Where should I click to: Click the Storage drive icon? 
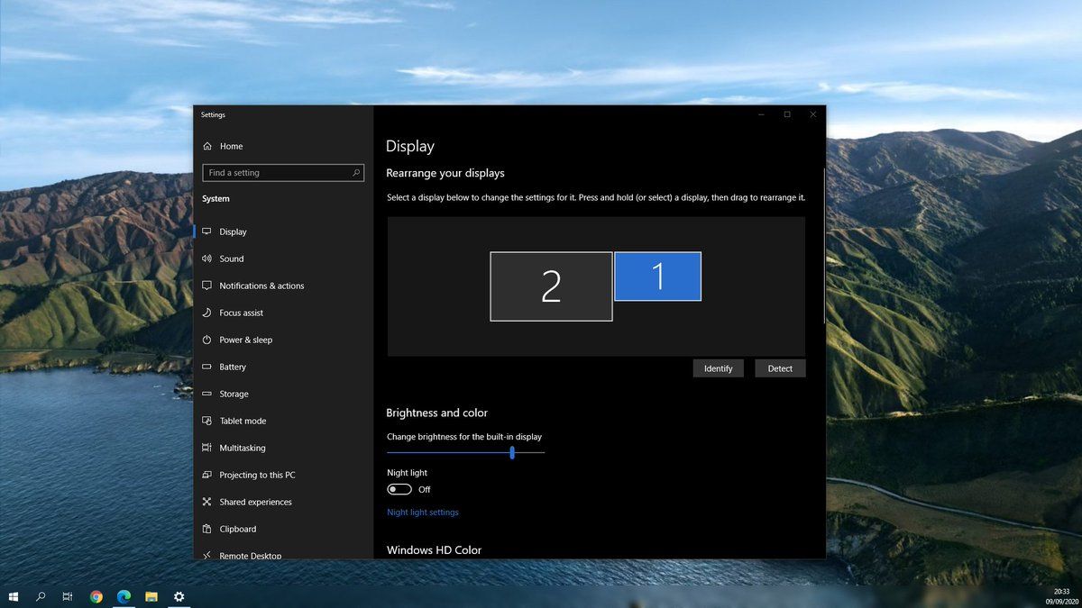pyautogui.click(x=207, y=394)
